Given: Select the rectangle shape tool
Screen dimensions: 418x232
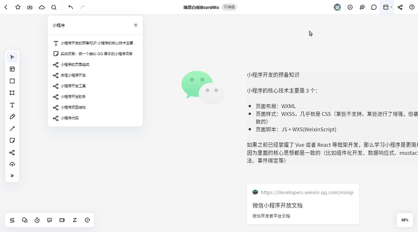Looking at the screenshot, I should pos(12,81).
